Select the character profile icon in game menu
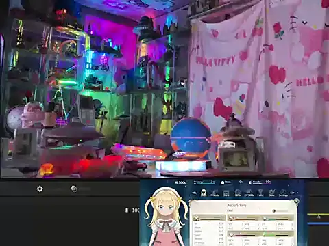 click(204, 193)
